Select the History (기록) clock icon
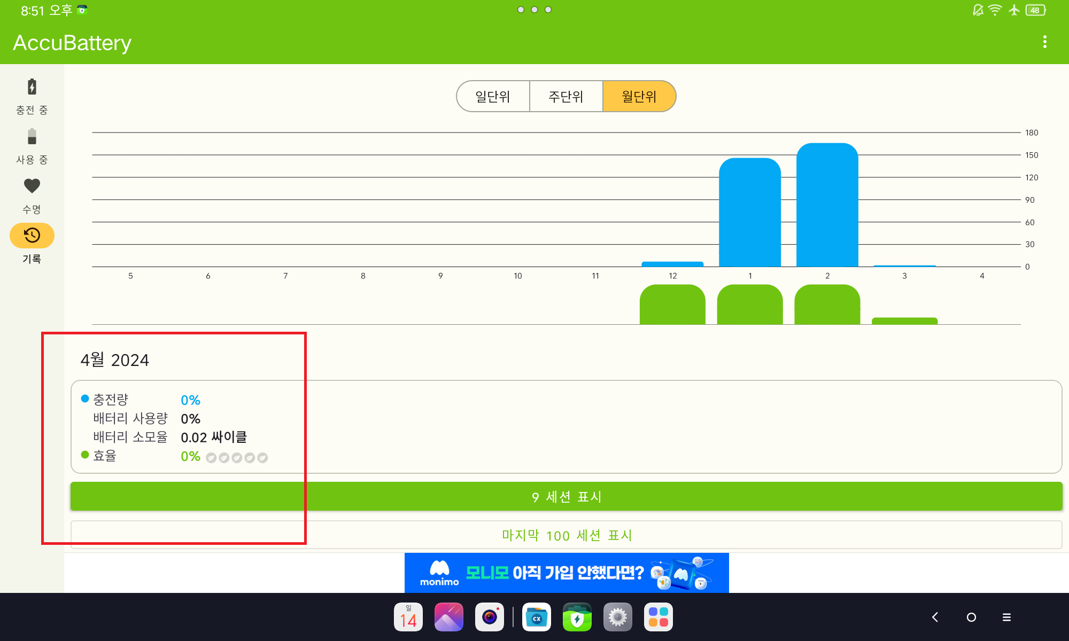Viewport: 1069px width, 641px height. [x=32, y=236]
